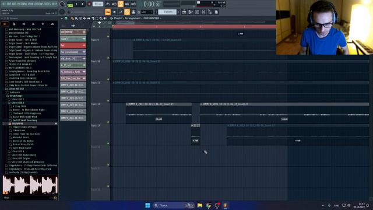This screenshot has height=210, width=373.
Task: Open the Playlist - Arrangement title dropdown
Action: (x=137, y=18)
